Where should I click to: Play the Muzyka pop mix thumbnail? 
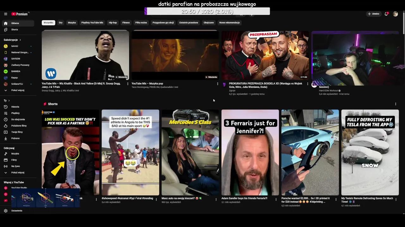(x=175, y=55)
